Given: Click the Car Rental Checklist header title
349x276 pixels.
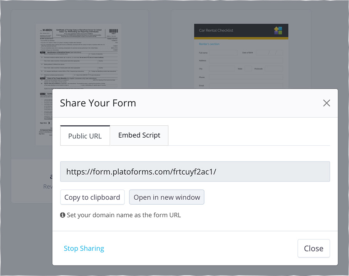Looking at the screenshot, I should coord(216,30).
